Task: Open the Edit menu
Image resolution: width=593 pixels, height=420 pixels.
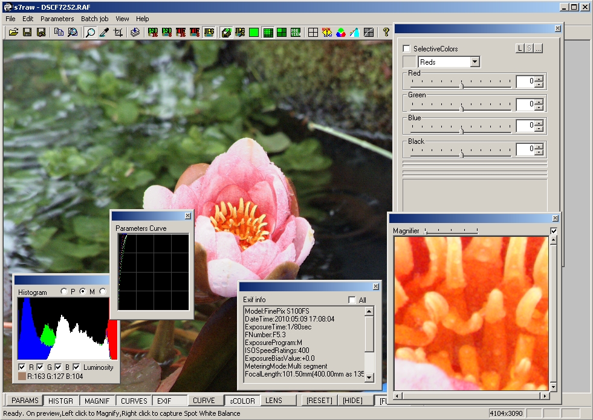Action: [28, 19]
